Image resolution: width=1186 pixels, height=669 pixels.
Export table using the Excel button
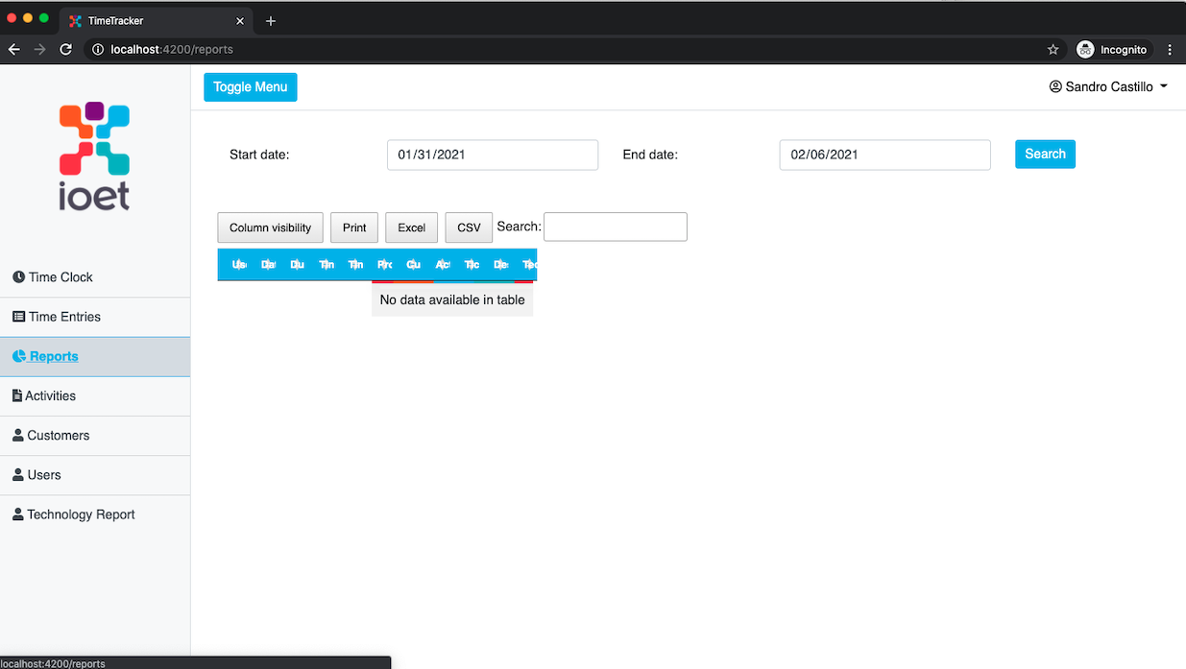(412, 227)
